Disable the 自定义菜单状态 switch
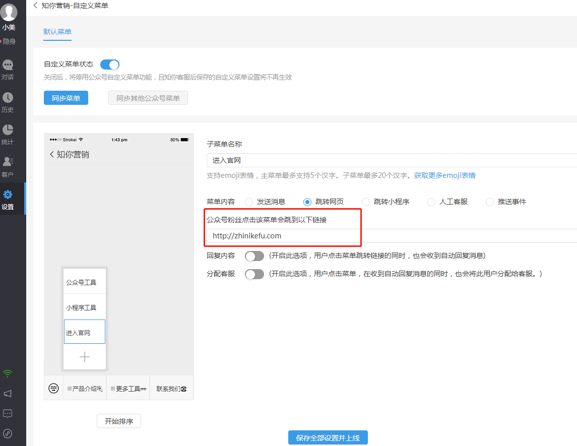Image resolution: width=577 pixels, height=446 pixels. (x=109, y=65)
